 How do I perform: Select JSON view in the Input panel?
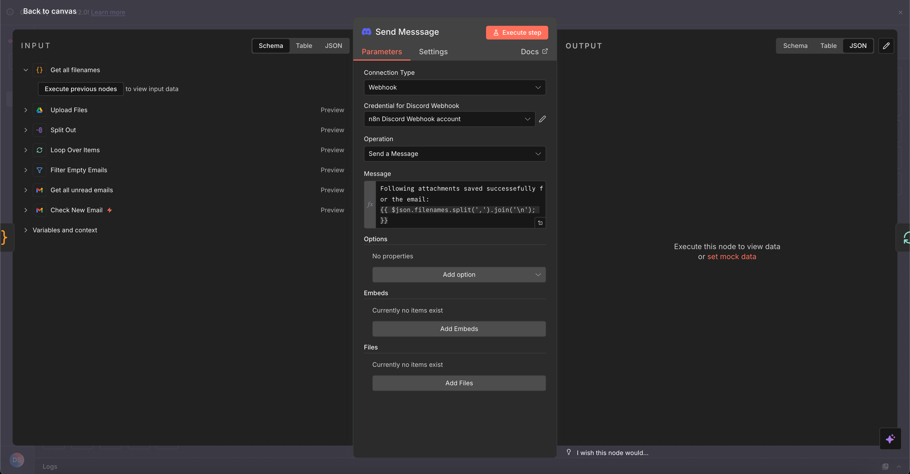click(333, 46)
